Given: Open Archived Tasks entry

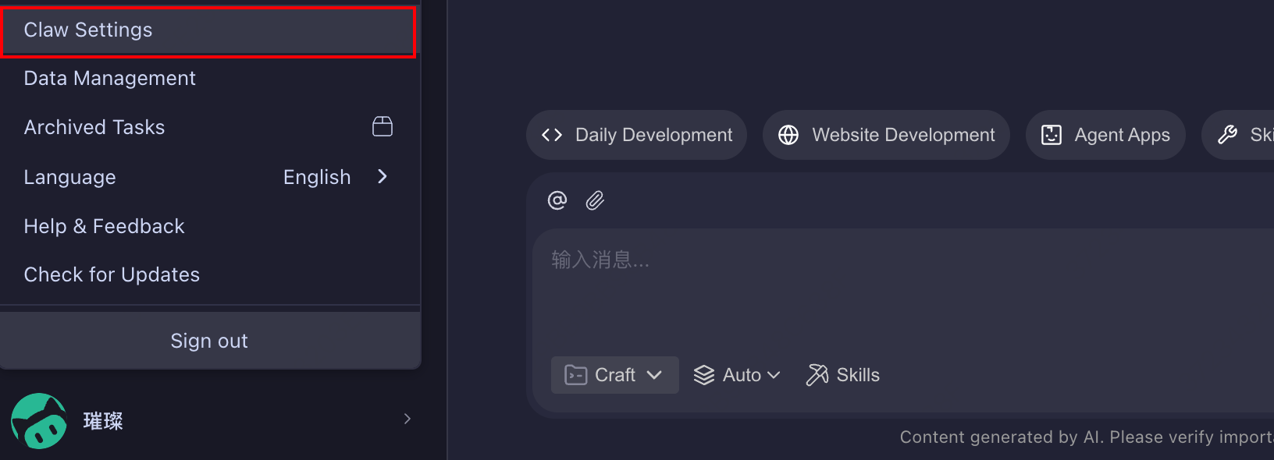Looking at the screenshot, I should [x=208, y=127].
